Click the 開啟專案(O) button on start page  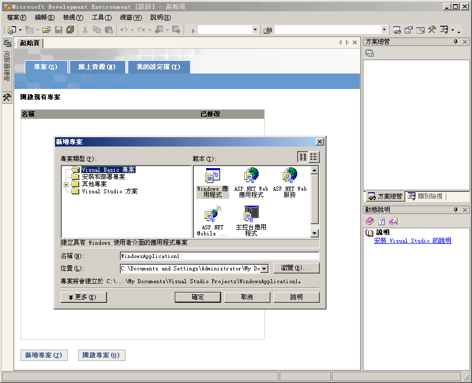[x=101, y=355]
